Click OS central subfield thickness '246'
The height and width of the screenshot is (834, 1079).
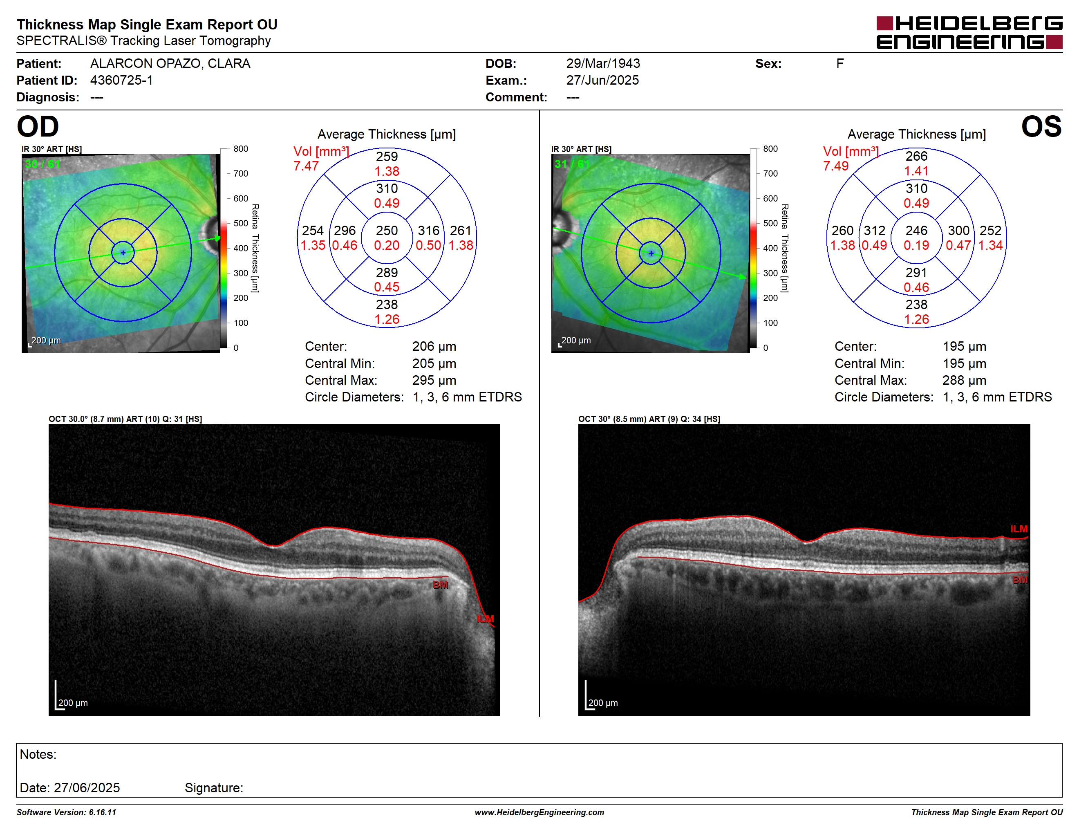coord(916,231)
